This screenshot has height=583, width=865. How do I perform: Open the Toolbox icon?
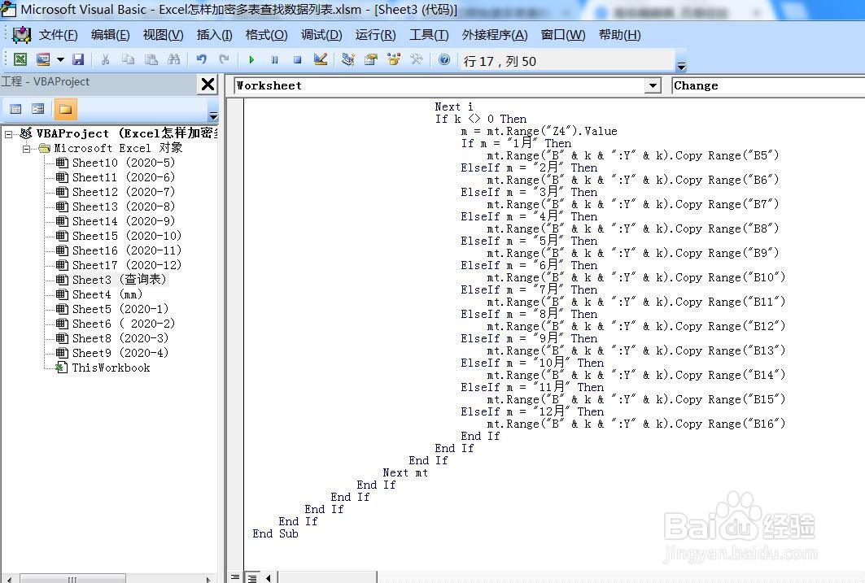[x=417, y=59]
